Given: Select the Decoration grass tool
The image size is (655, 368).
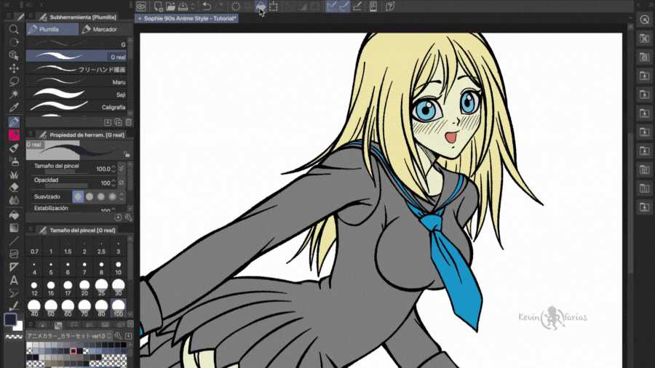Looking at the screenshot, I should pos(14,175).
